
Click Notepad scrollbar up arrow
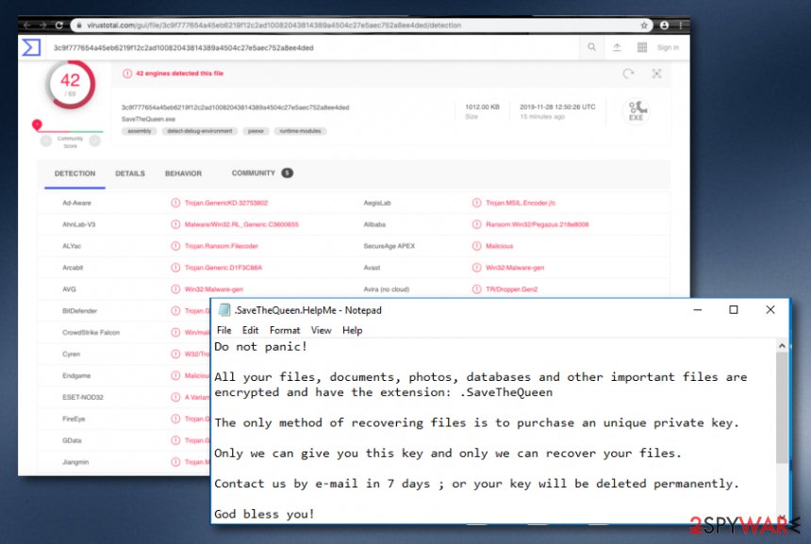(x=782, y=345)
